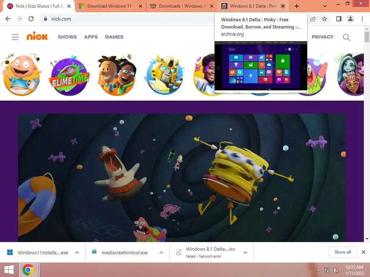
Task: Click the nick.com address bar
Action: (x=128, y=19)
